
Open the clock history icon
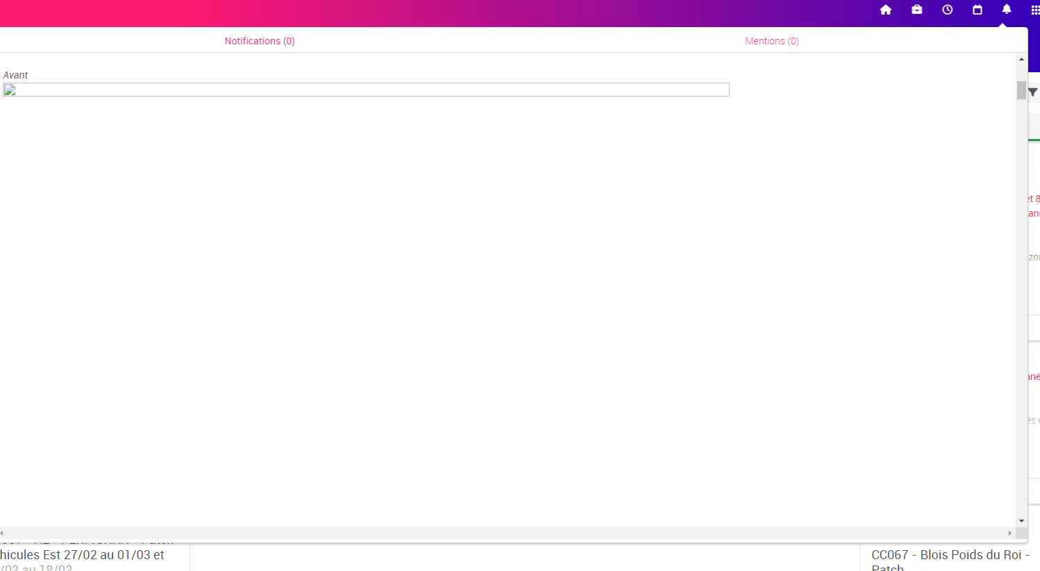(947, 10)
